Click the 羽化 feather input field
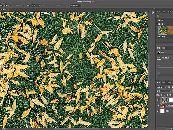 tap(8, 5)
